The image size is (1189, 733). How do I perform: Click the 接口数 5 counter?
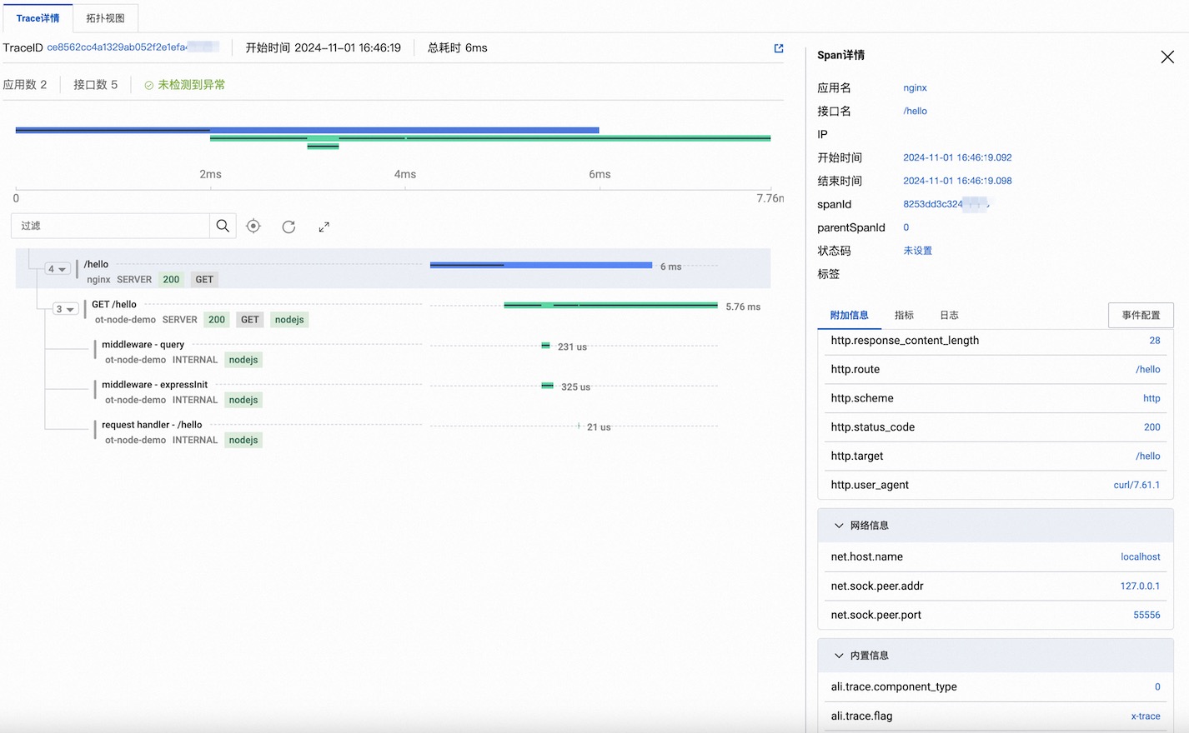click(x=96, y=85)
